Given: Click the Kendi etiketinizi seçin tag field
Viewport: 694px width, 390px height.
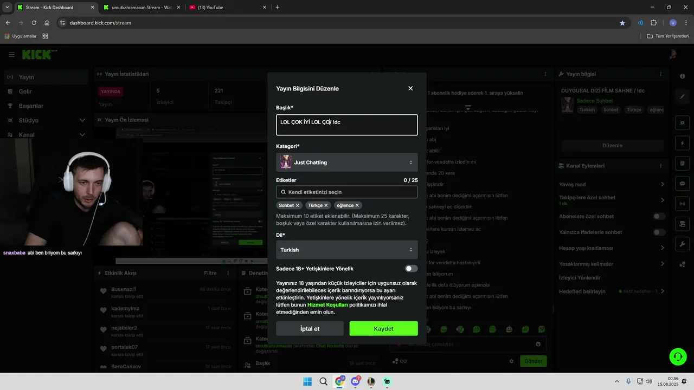Looking at the screenshot, I should pos(346,192).
